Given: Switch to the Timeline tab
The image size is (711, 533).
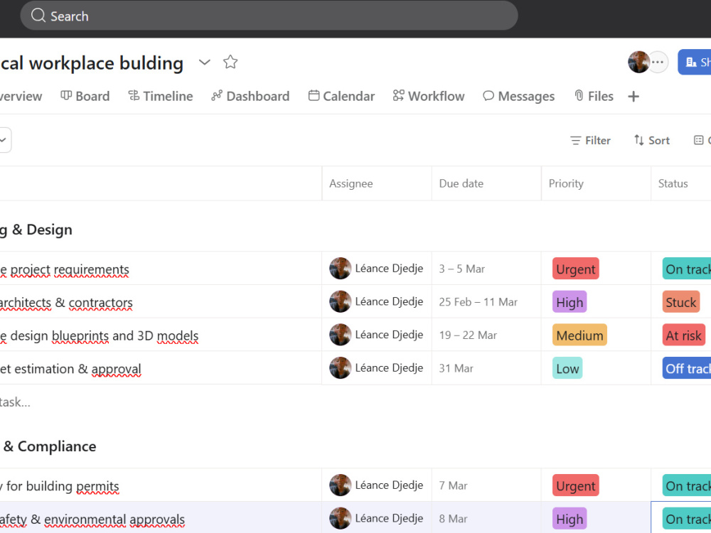Looking at the screenshot, I should tap(161, 96).
